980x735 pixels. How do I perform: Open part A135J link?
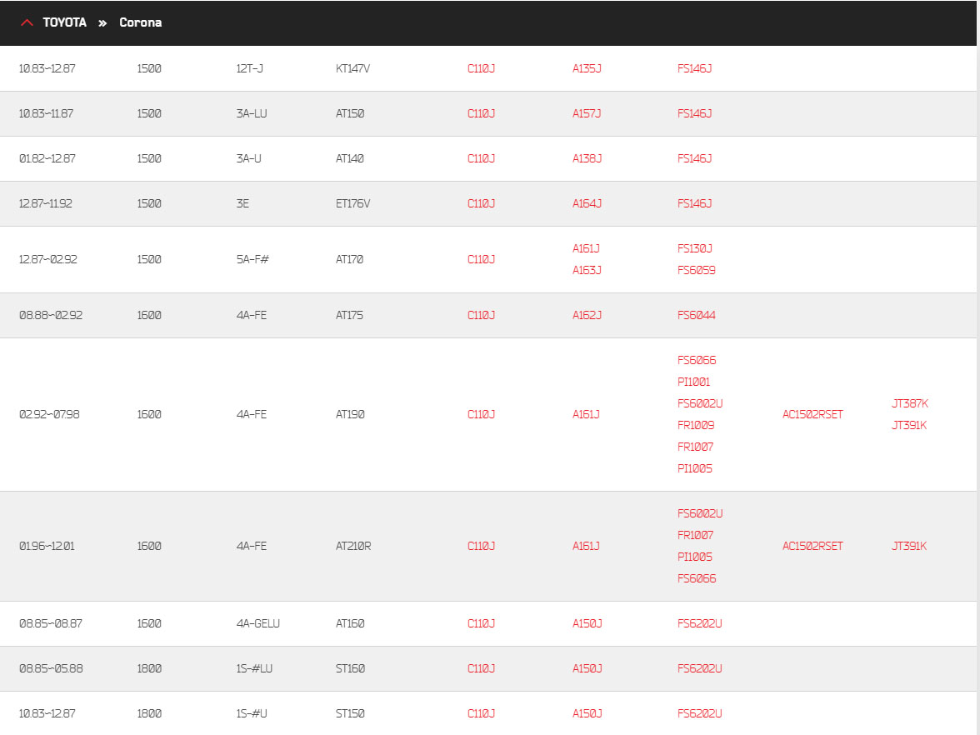(587, 68)
